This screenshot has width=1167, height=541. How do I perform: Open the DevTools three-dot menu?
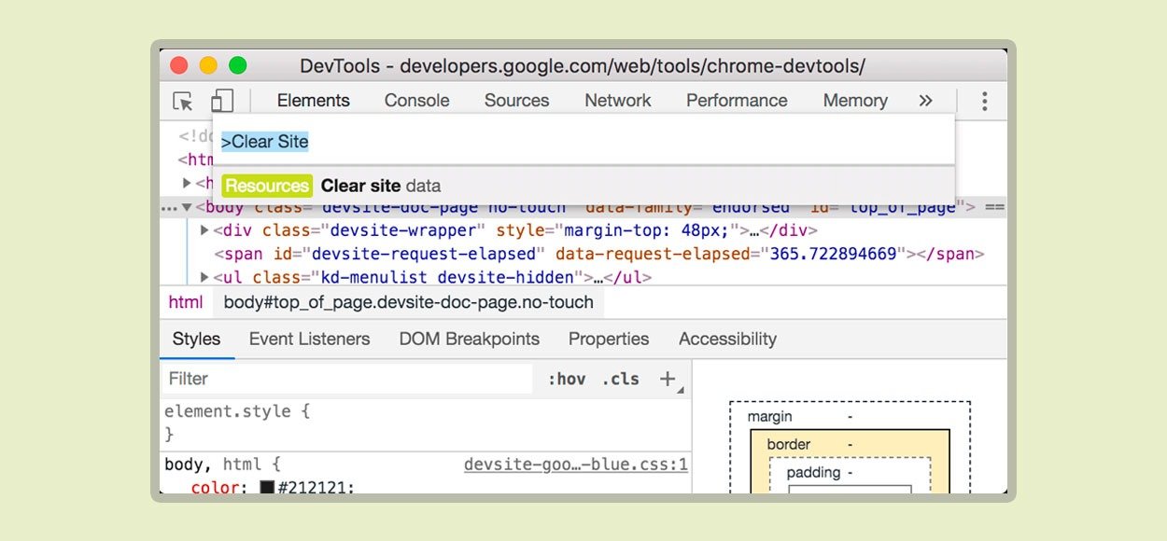(984, 101)
